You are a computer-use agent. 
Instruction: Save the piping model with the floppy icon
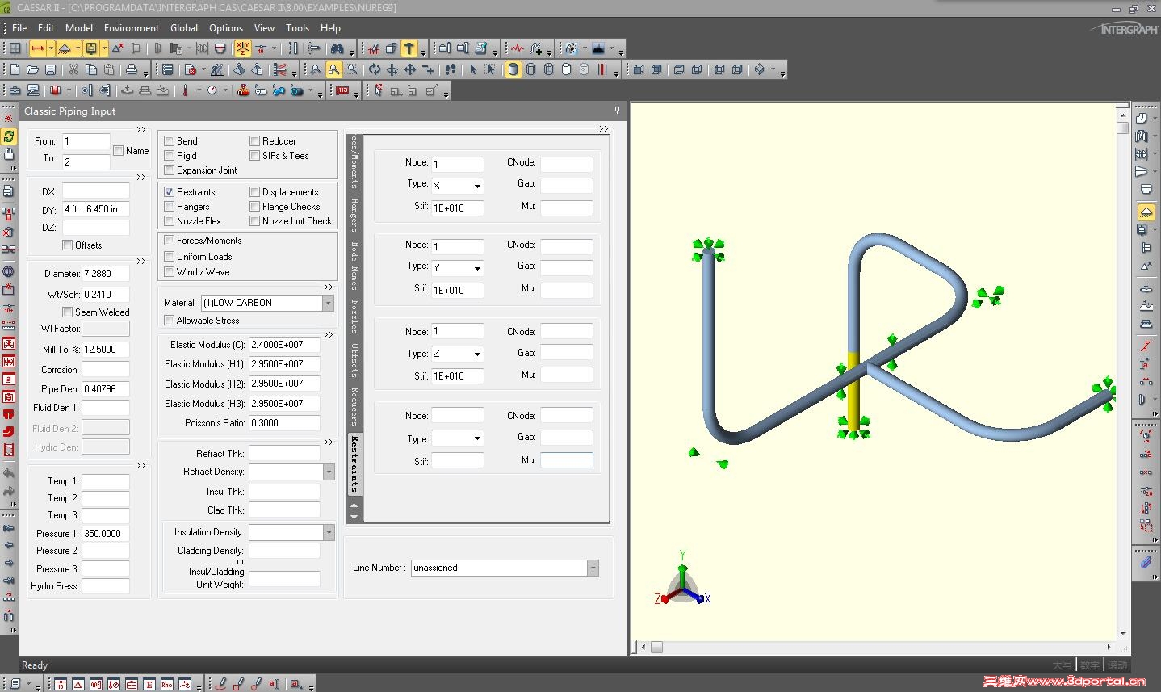point(50,70)
